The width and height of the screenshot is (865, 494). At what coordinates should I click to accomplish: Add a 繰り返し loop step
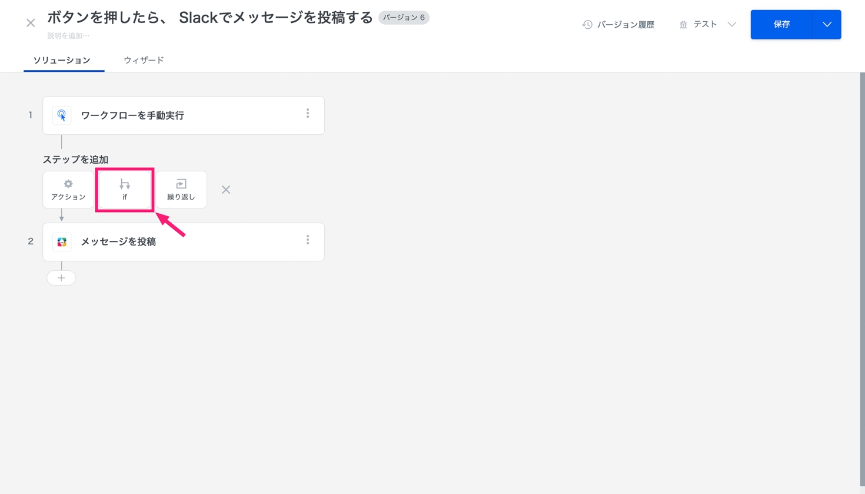pyautogui.click(x=181, y=190)
